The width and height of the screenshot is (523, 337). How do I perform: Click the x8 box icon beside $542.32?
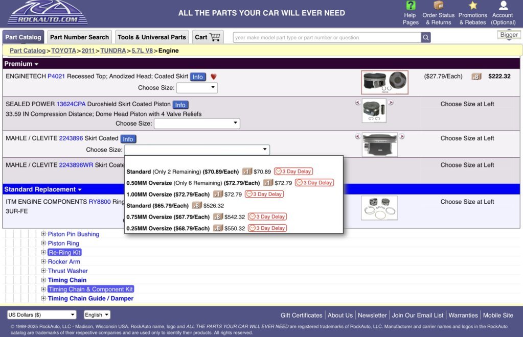218,217
